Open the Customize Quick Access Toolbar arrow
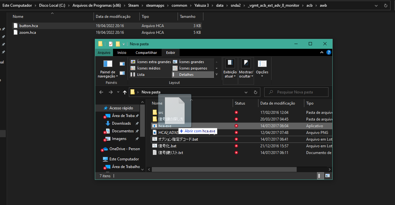The width and height of the screenshot is (395, 205). (123, 44)
